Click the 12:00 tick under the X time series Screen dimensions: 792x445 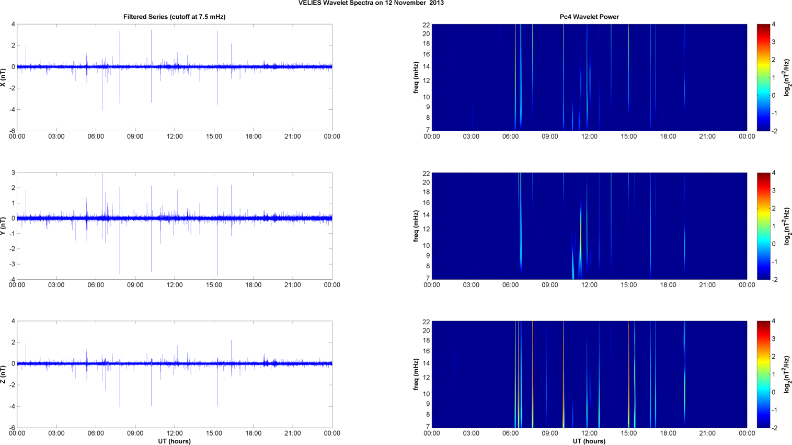pyautogui.click(x=175, y=136)
